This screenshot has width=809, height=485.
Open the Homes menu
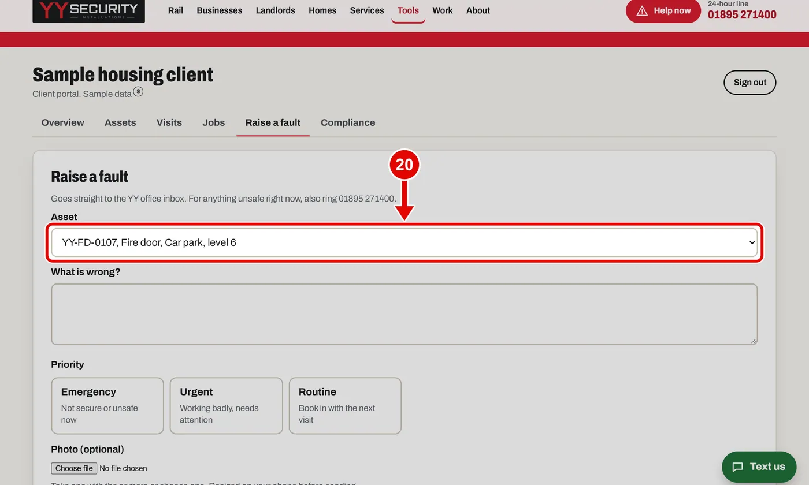[x=322, y=10]
